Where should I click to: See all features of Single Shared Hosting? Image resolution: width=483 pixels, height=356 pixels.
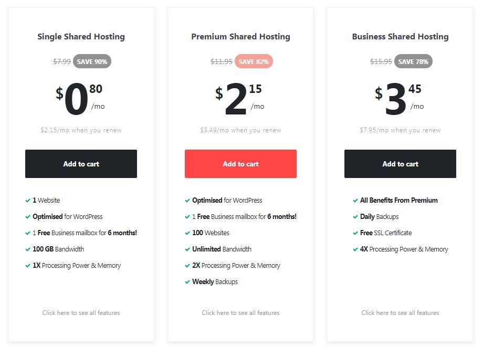tap(81, 313)
